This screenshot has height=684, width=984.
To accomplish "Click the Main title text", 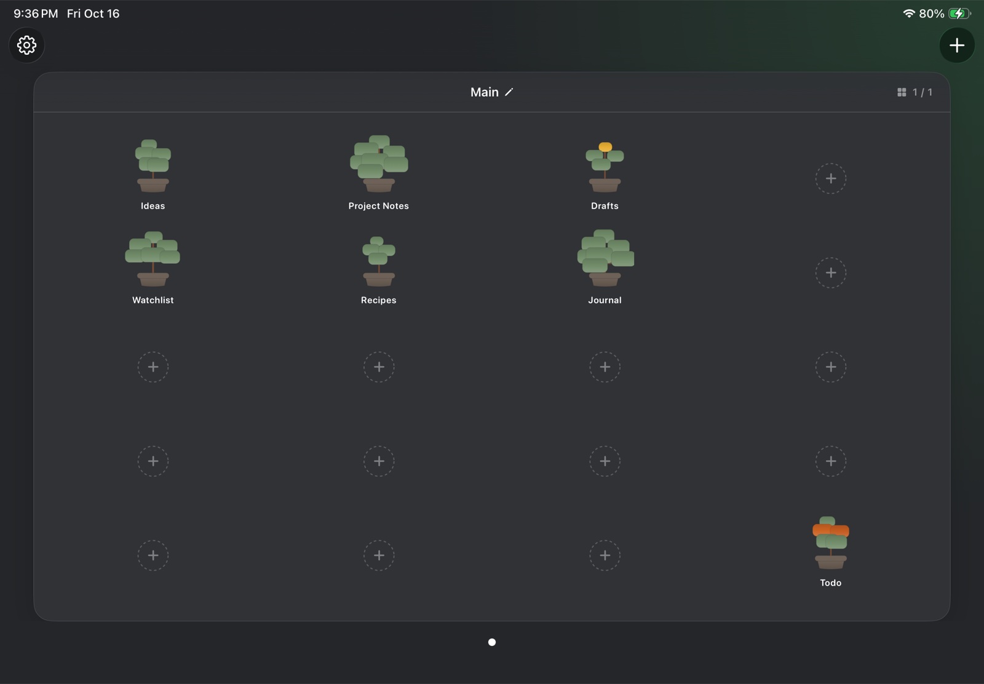I will point(485,92).
